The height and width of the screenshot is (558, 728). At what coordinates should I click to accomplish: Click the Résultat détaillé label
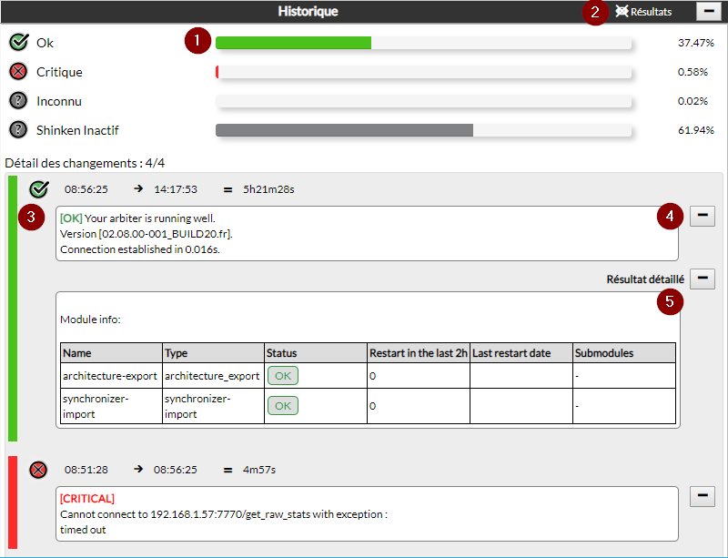pyautogui.click(x=644, y=279)
